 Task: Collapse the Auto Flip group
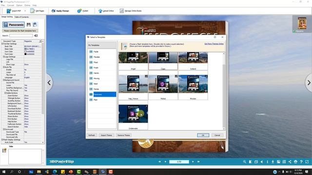tap(3, 67)
